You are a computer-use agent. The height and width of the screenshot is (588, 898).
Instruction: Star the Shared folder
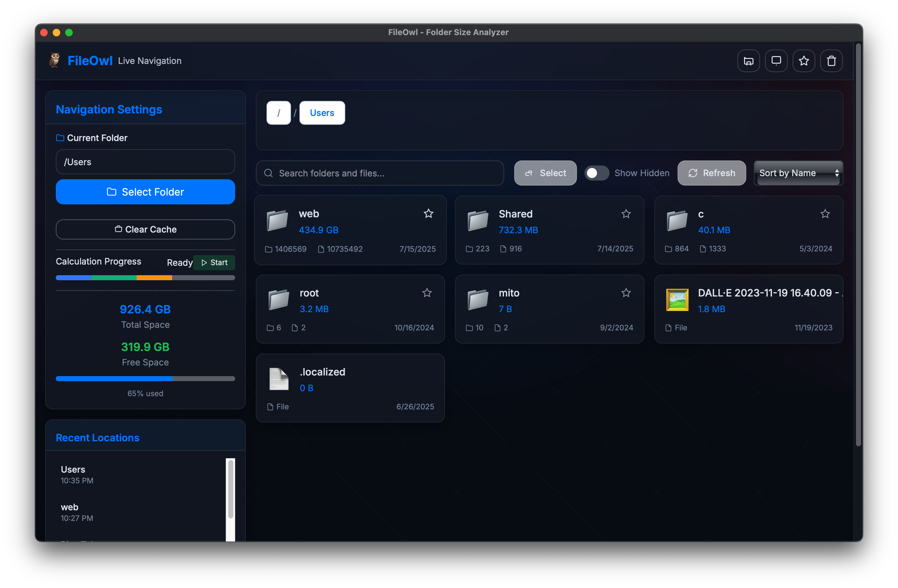pyautogui.click(x=626, y=214)
